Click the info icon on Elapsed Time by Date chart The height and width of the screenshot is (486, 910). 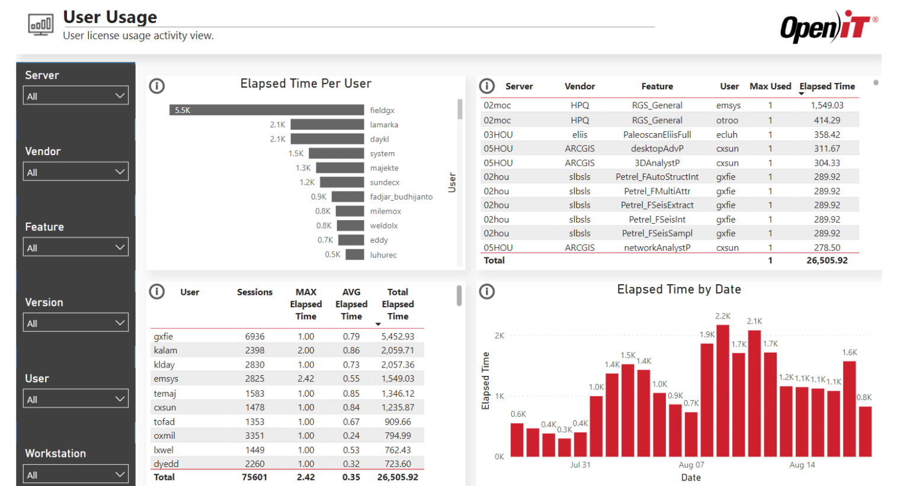(486, 291)
